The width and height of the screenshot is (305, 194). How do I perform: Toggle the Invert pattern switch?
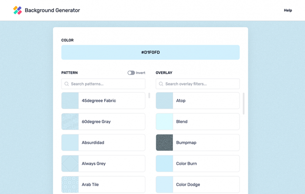click(131, 73)
